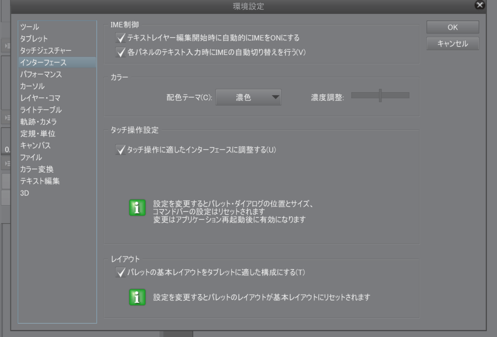Select インターフェース category
497x337 pixels.
(x=57, y=63)
